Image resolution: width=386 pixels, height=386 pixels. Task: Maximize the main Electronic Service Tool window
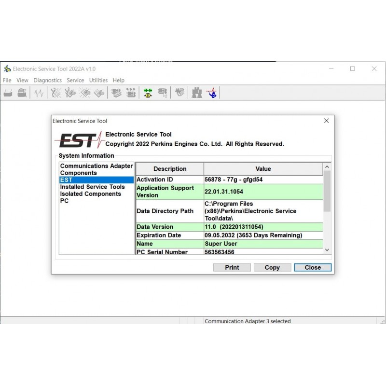tap(353, 69)
